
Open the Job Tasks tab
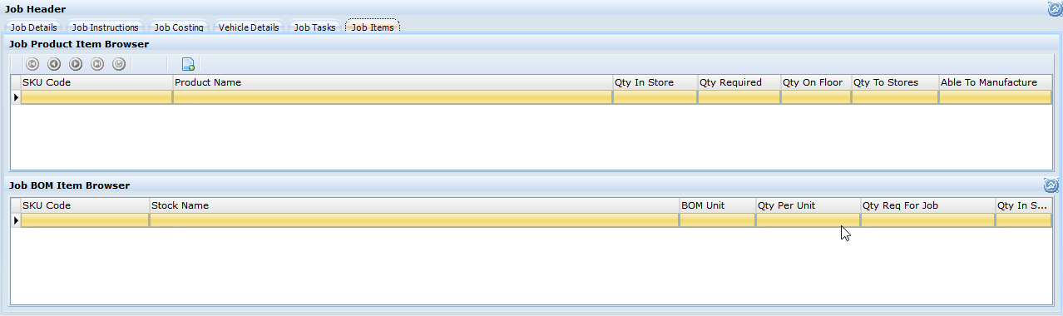[314, 27]
